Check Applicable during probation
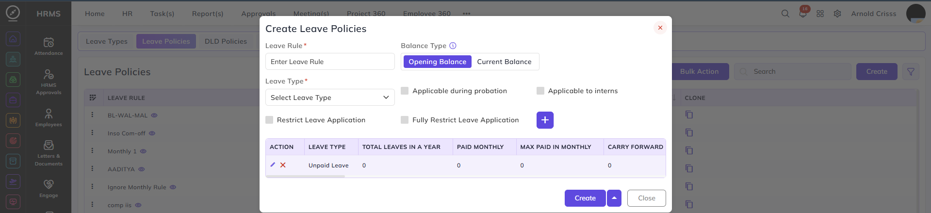This screenshot has width=931, height=213. click(x=405, y=91)
